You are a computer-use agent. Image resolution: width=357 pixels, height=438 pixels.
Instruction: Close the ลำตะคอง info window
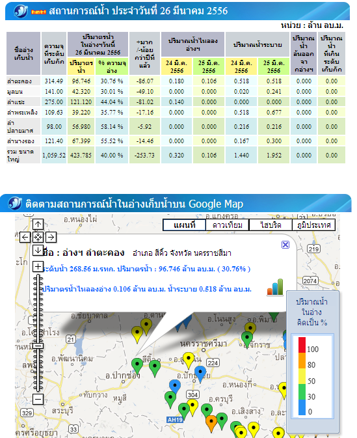[285, 245]
